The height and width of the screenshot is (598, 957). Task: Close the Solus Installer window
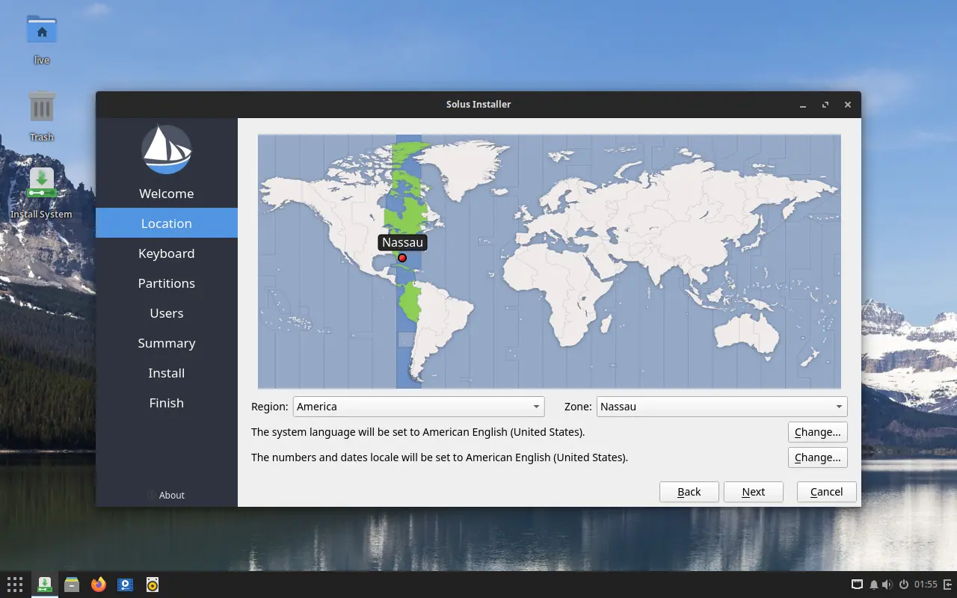click(848, 105)
